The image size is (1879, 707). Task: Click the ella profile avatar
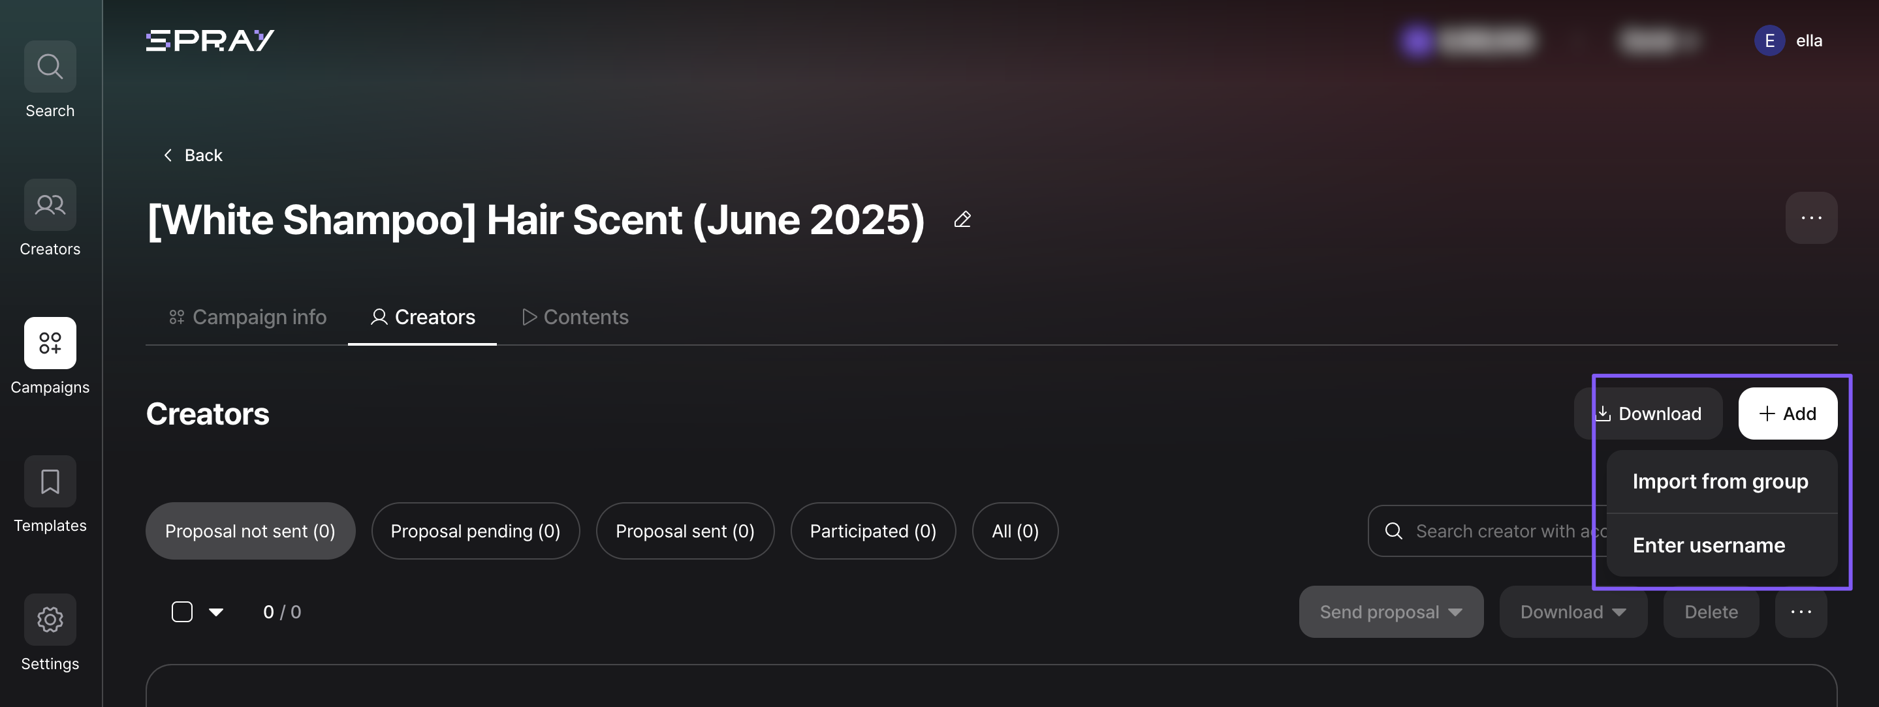point(1769,41)
